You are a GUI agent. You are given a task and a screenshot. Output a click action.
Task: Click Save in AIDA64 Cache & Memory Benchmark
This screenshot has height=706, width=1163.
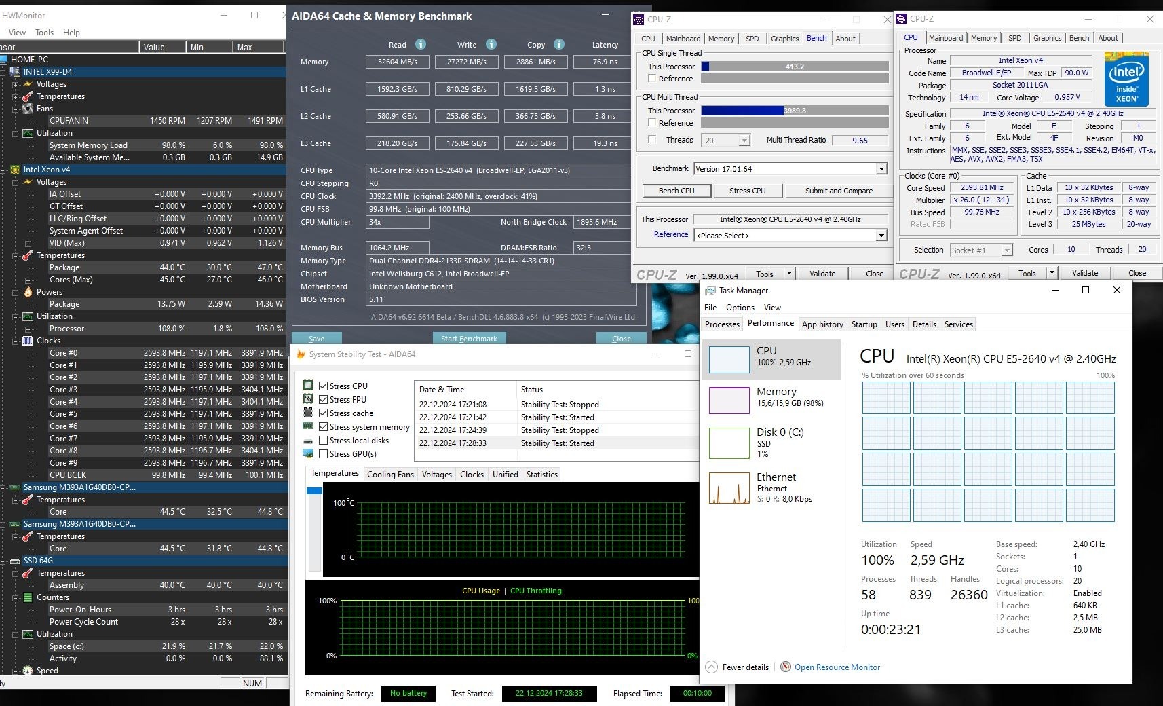coord(316,339)
